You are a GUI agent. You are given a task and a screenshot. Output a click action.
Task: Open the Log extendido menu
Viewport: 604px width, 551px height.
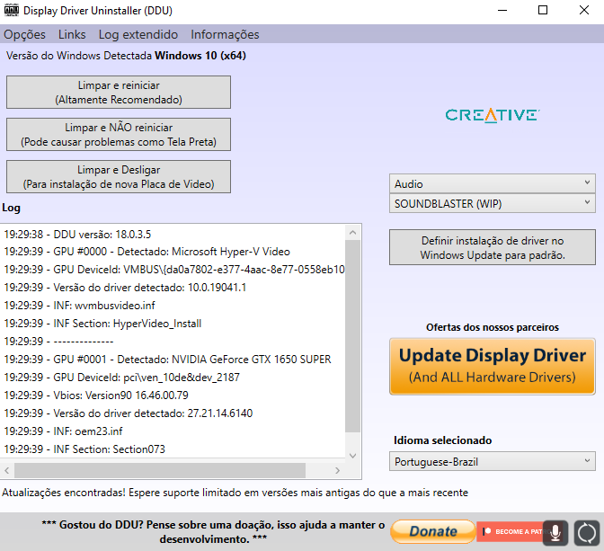138,35
